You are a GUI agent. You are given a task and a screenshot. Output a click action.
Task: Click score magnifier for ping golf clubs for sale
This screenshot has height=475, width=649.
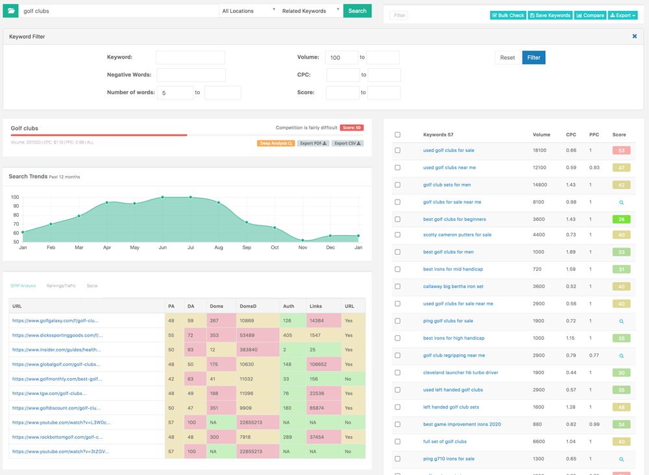tap(621, 321)
